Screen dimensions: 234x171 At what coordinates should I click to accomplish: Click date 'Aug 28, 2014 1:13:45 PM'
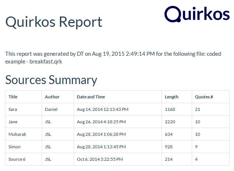(101, 147)
